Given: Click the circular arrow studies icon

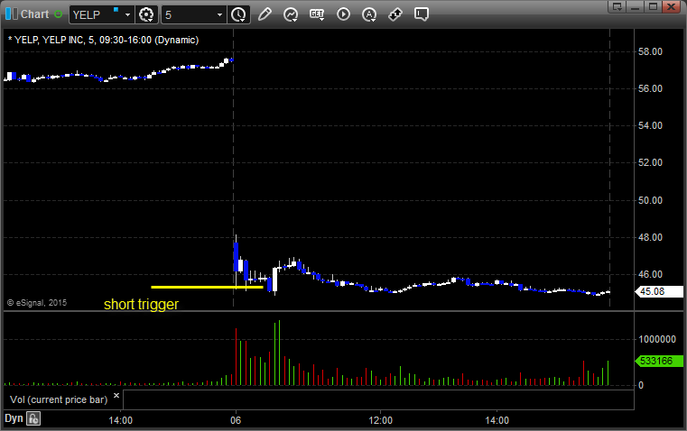Looking at the screenshot, I should [x=291, y=14].
